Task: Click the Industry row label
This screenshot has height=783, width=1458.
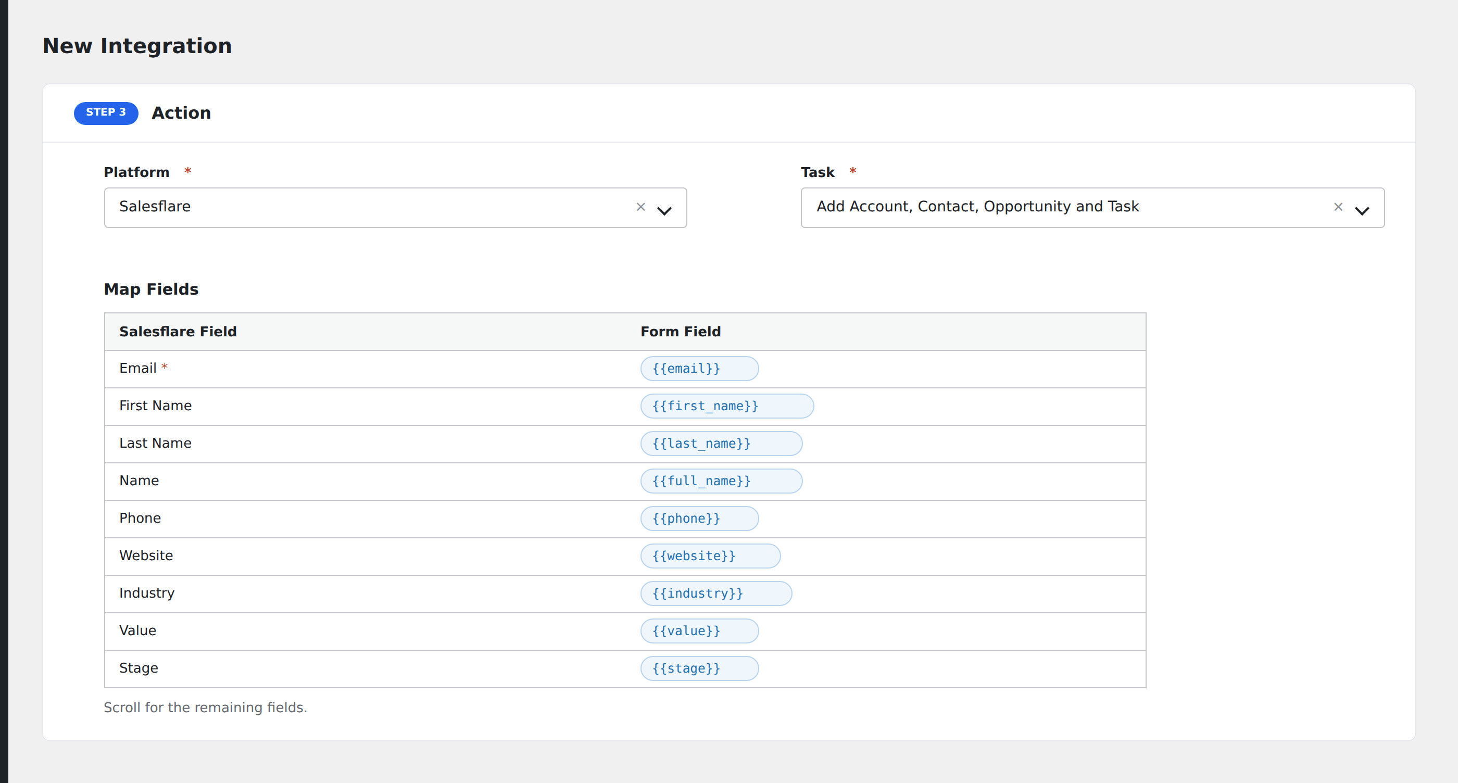Action: (147, 593)
